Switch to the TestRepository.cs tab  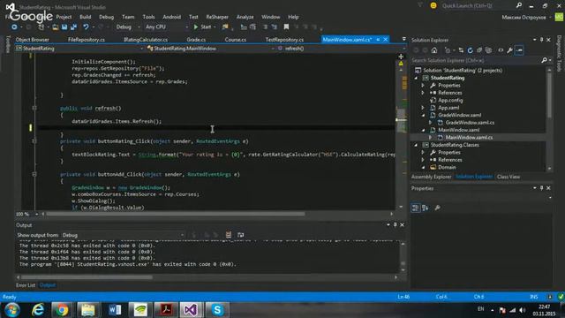284,40
